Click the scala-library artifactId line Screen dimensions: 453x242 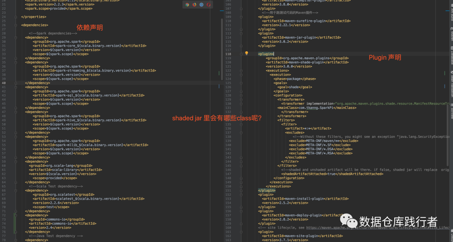click(65, 170)
